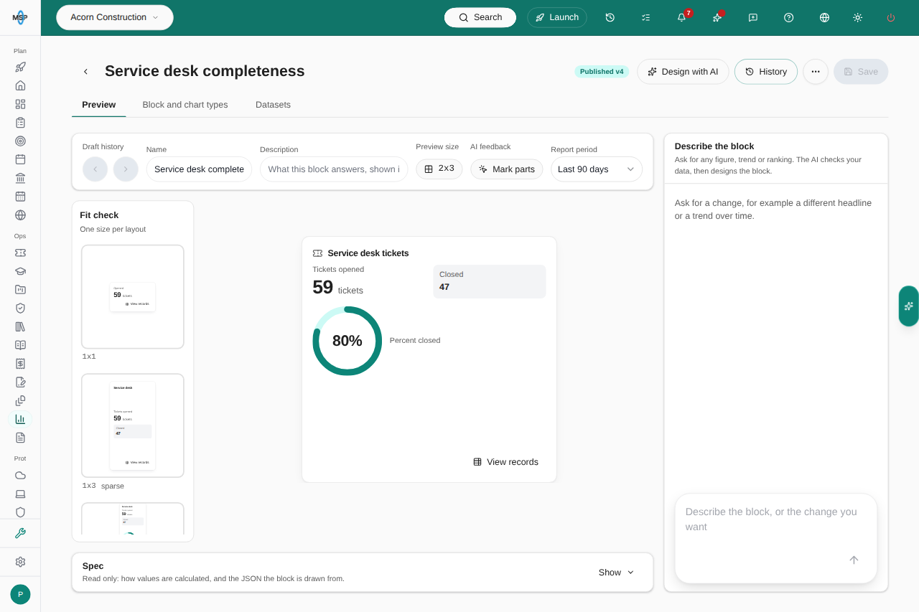This screenshot has width=919, height=612.
Task: Open the document edit pencil icon in sidebar
Action: (20, 382)
